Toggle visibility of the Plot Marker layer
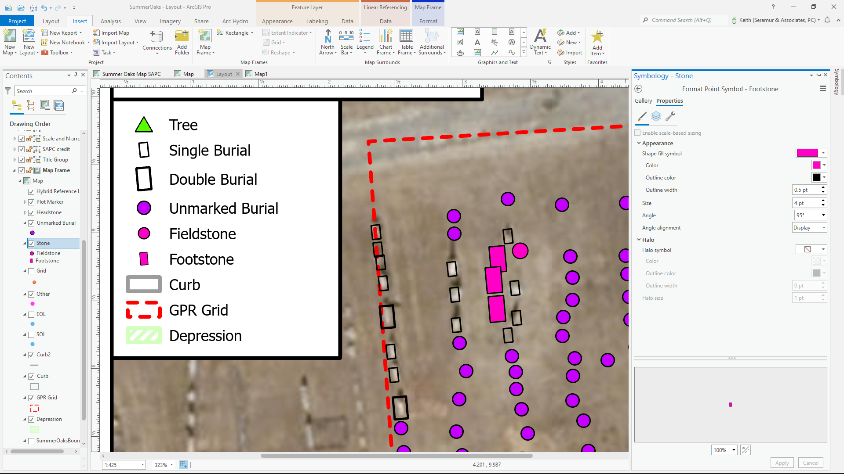 (31, 201)
